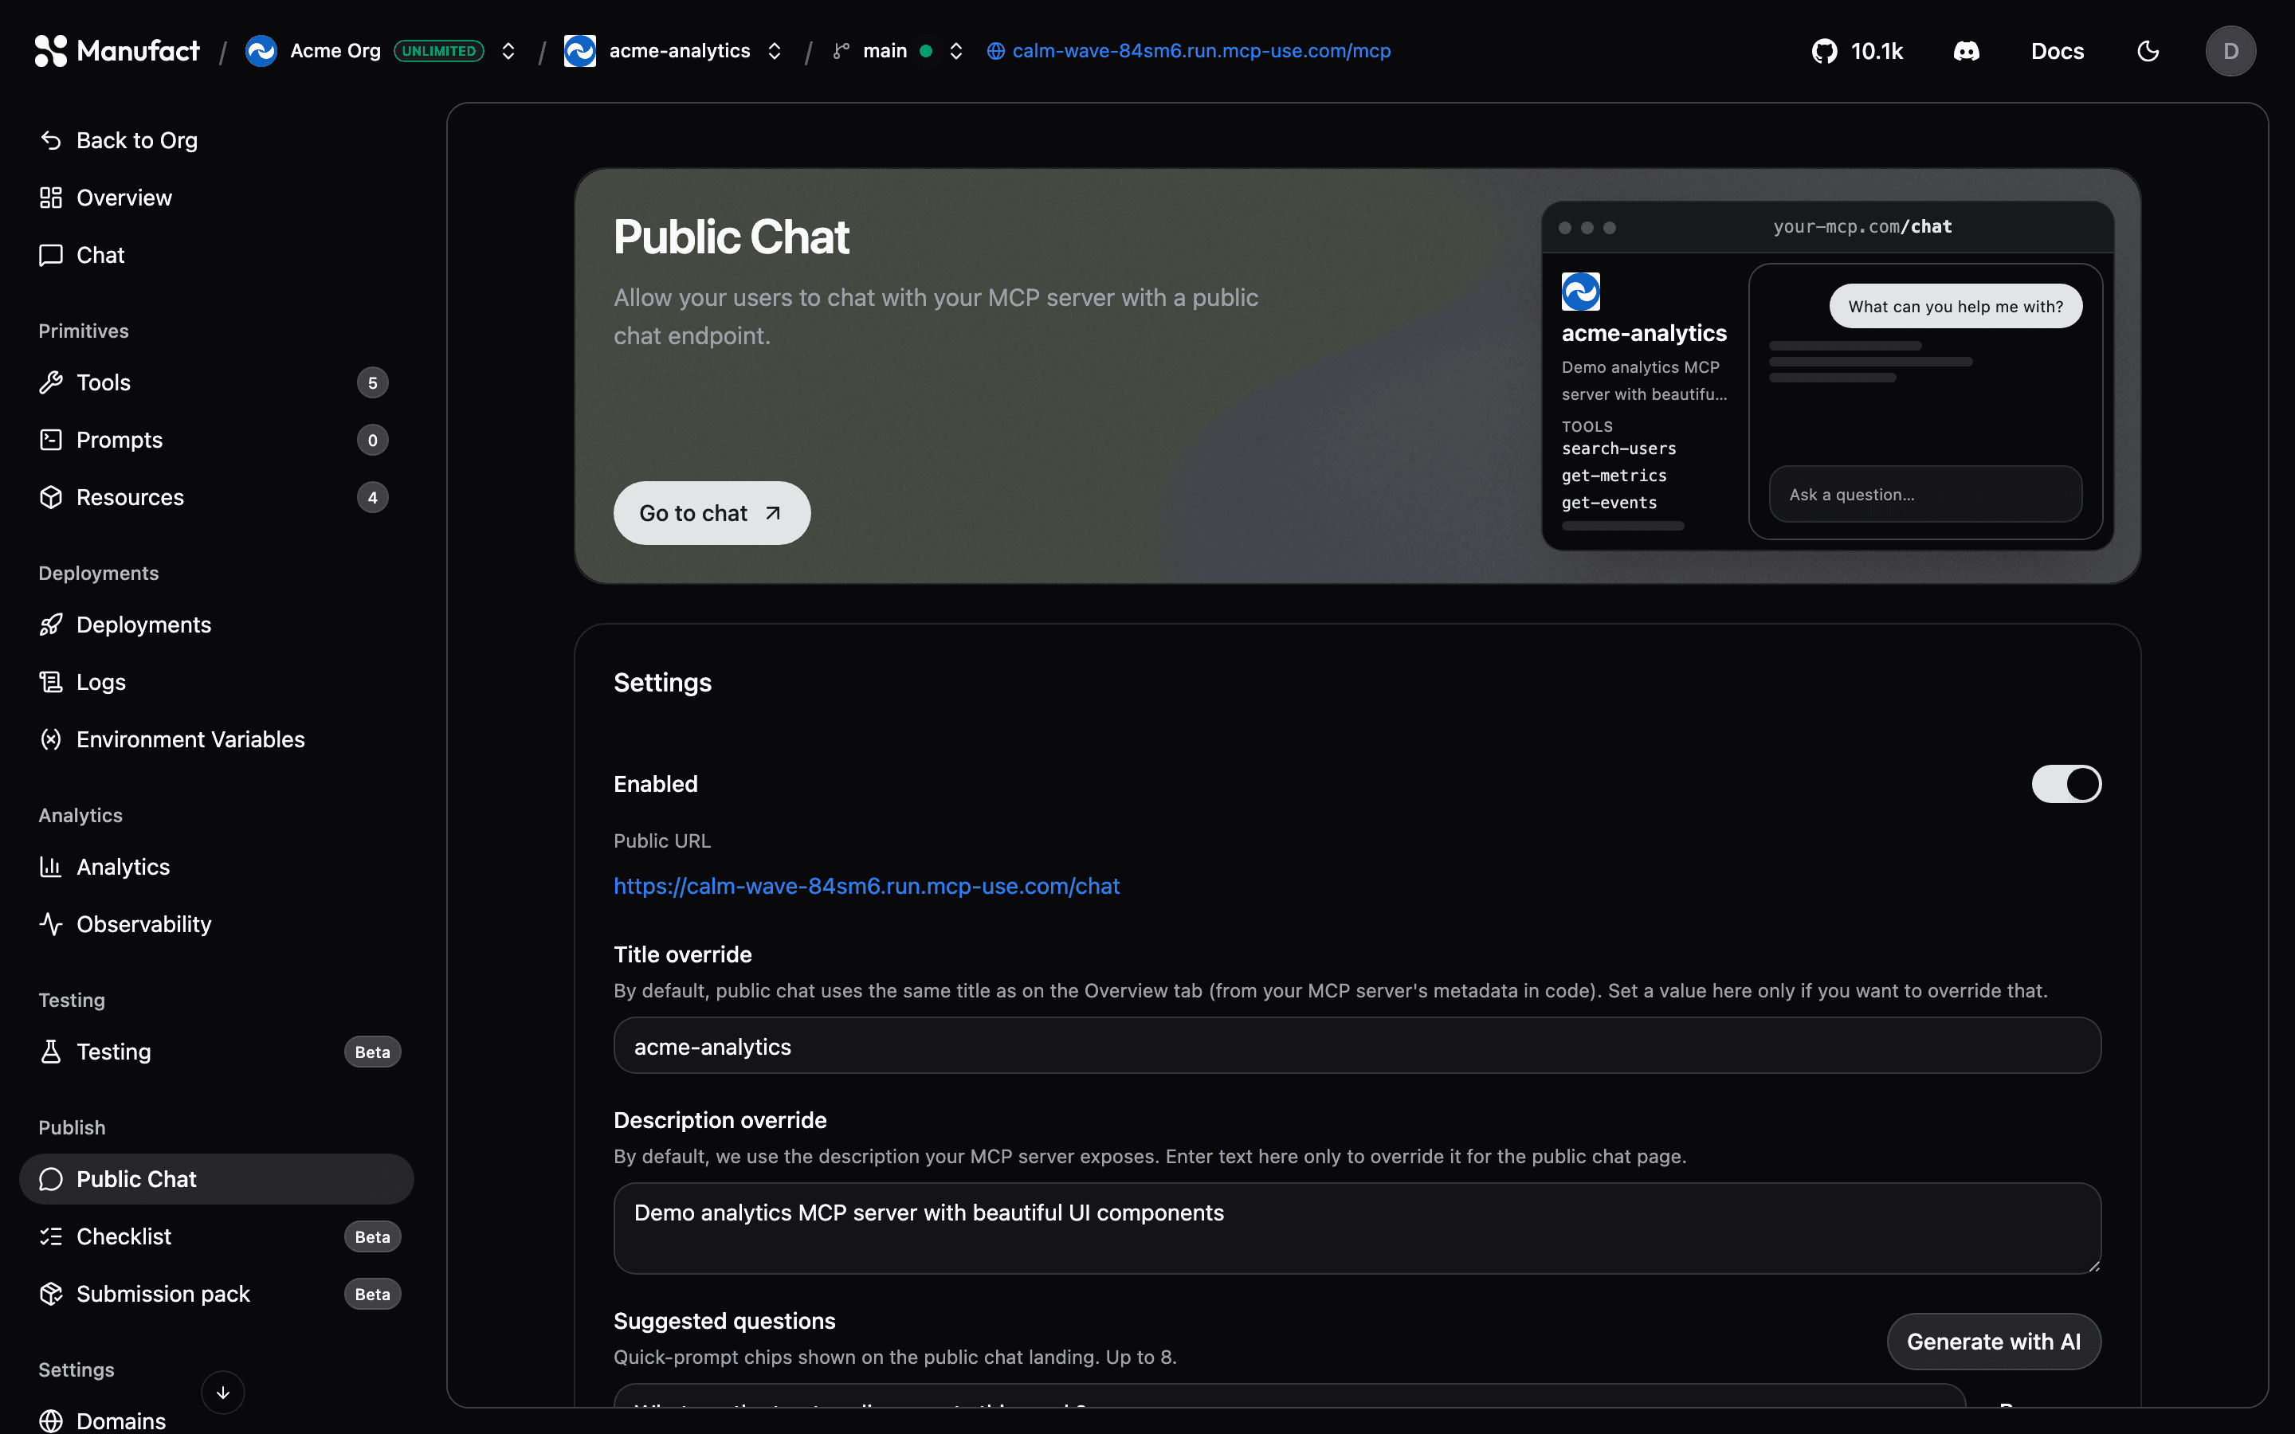Click the Environment Variables icon

[x=51, y=739]
